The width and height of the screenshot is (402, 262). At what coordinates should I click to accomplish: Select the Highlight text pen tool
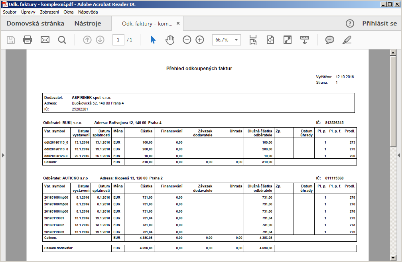point(347,40)
